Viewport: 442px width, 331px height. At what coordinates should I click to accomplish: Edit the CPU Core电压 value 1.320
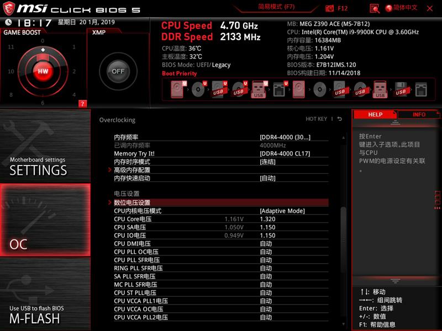click(267, 219)
